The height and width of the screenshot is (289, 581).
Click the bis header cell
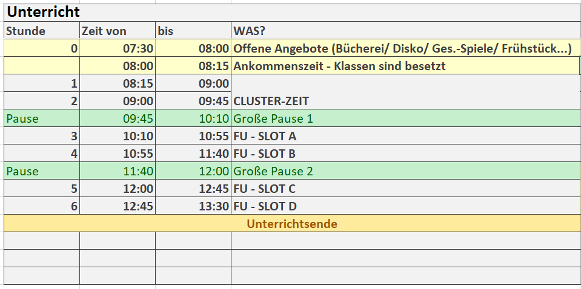[193, 31]
